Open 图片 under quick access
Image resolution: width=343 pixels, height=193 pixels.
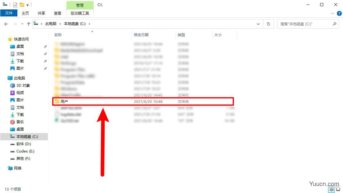click(x=20, y=68)
